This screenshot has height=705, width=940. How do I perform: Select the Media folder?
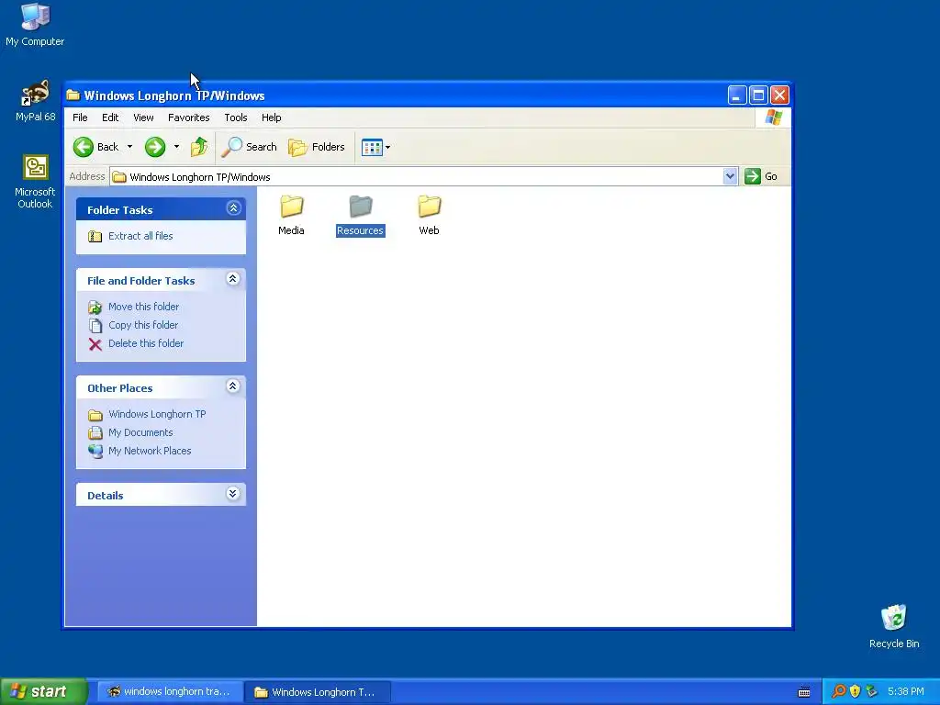291,215
